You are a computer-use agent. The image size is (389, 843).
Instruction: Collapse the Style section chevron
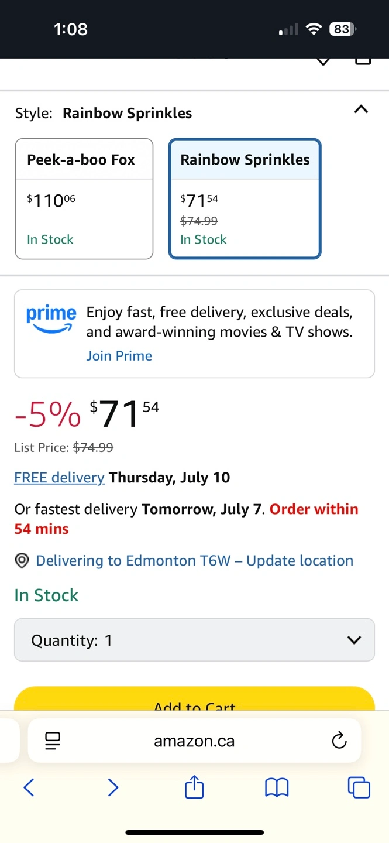pos(361,109)
